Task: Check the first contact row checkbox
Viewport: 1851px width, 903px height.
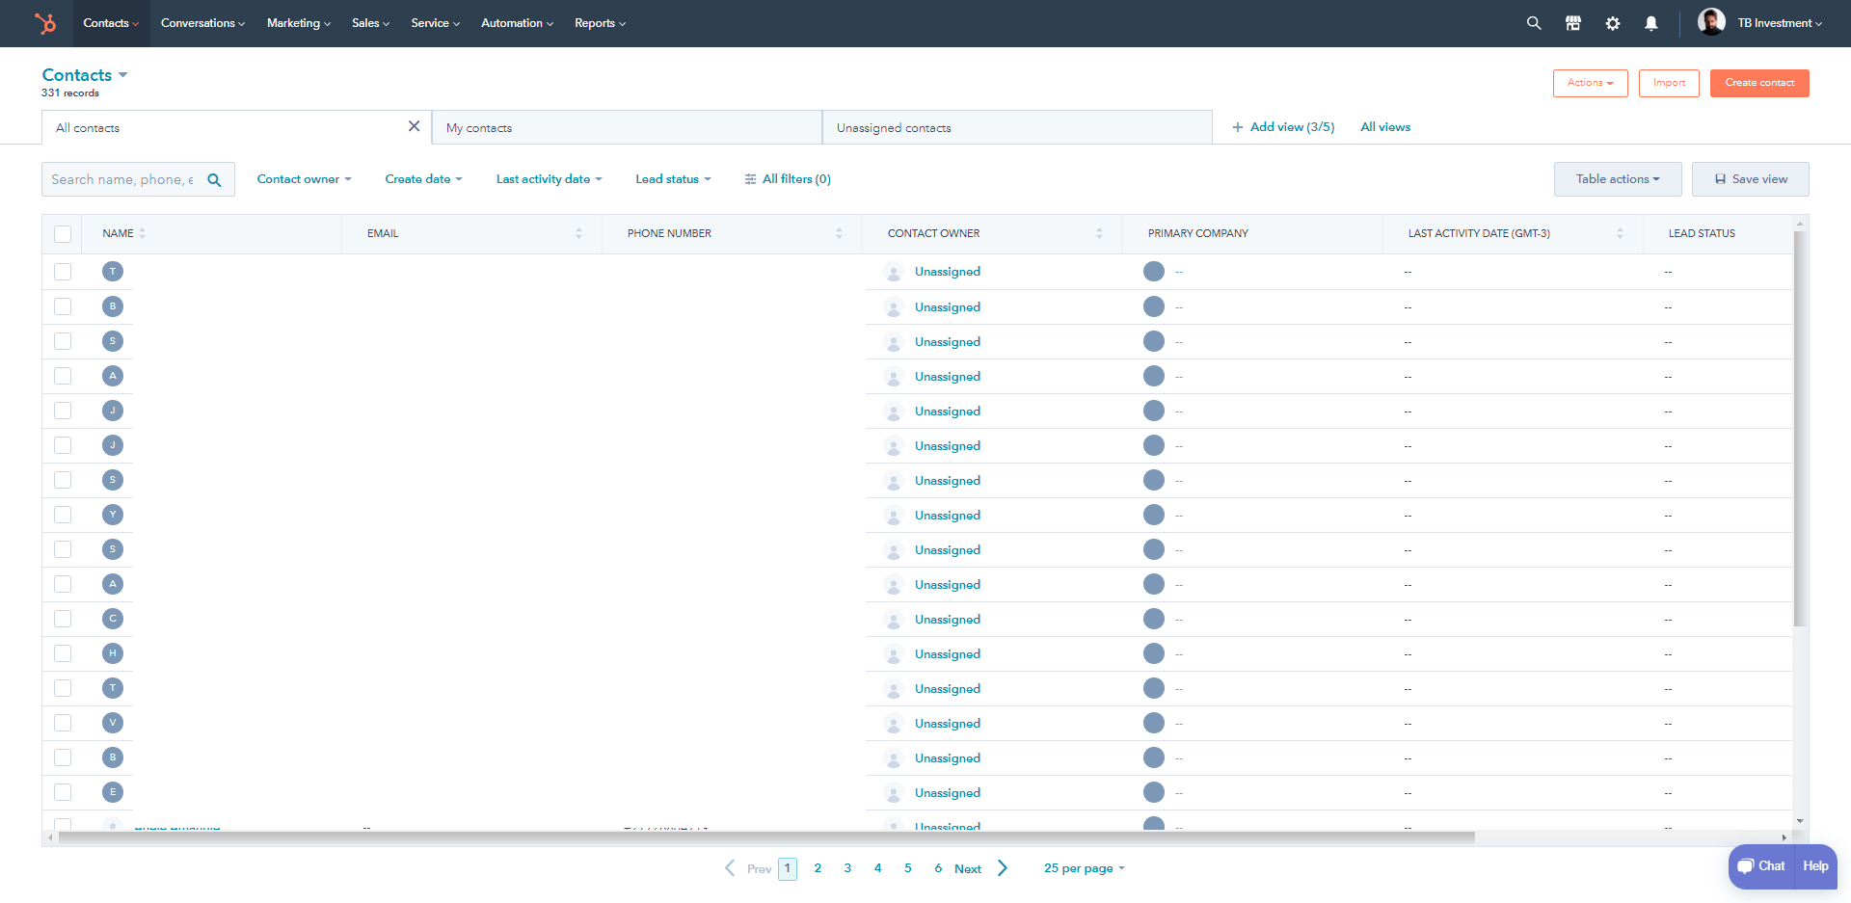Action: (63, 271)
